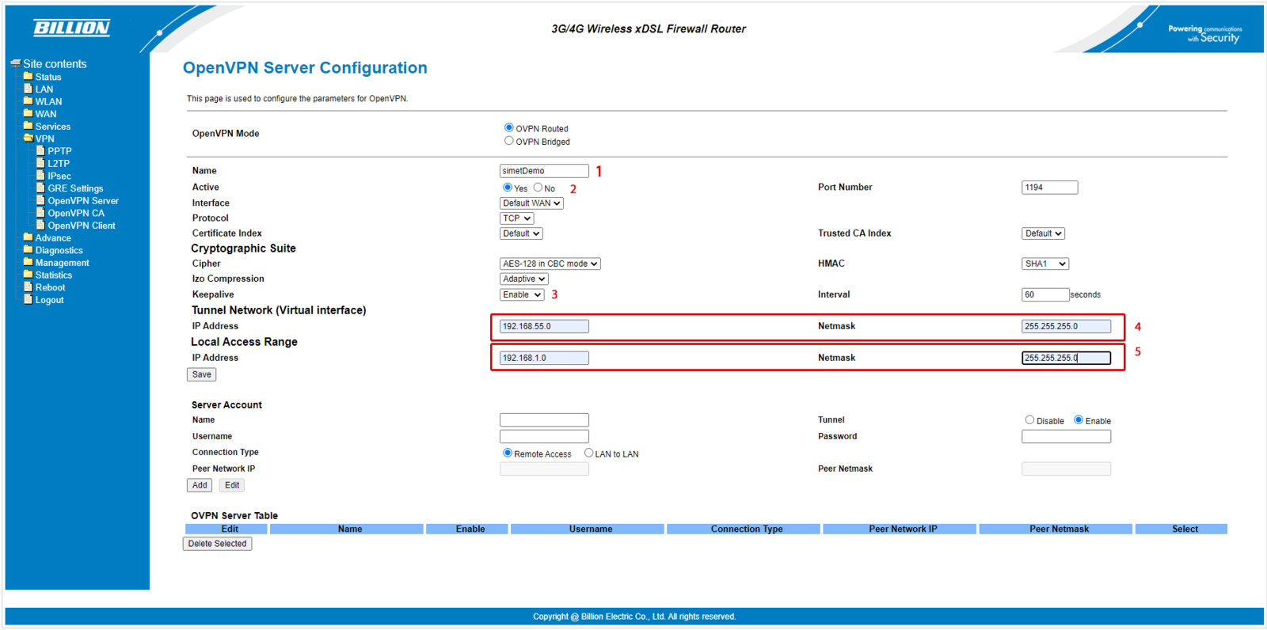Screen dimensions: 1267x630
Task: Click the Diagnostics folder icon
Action: 28,250
